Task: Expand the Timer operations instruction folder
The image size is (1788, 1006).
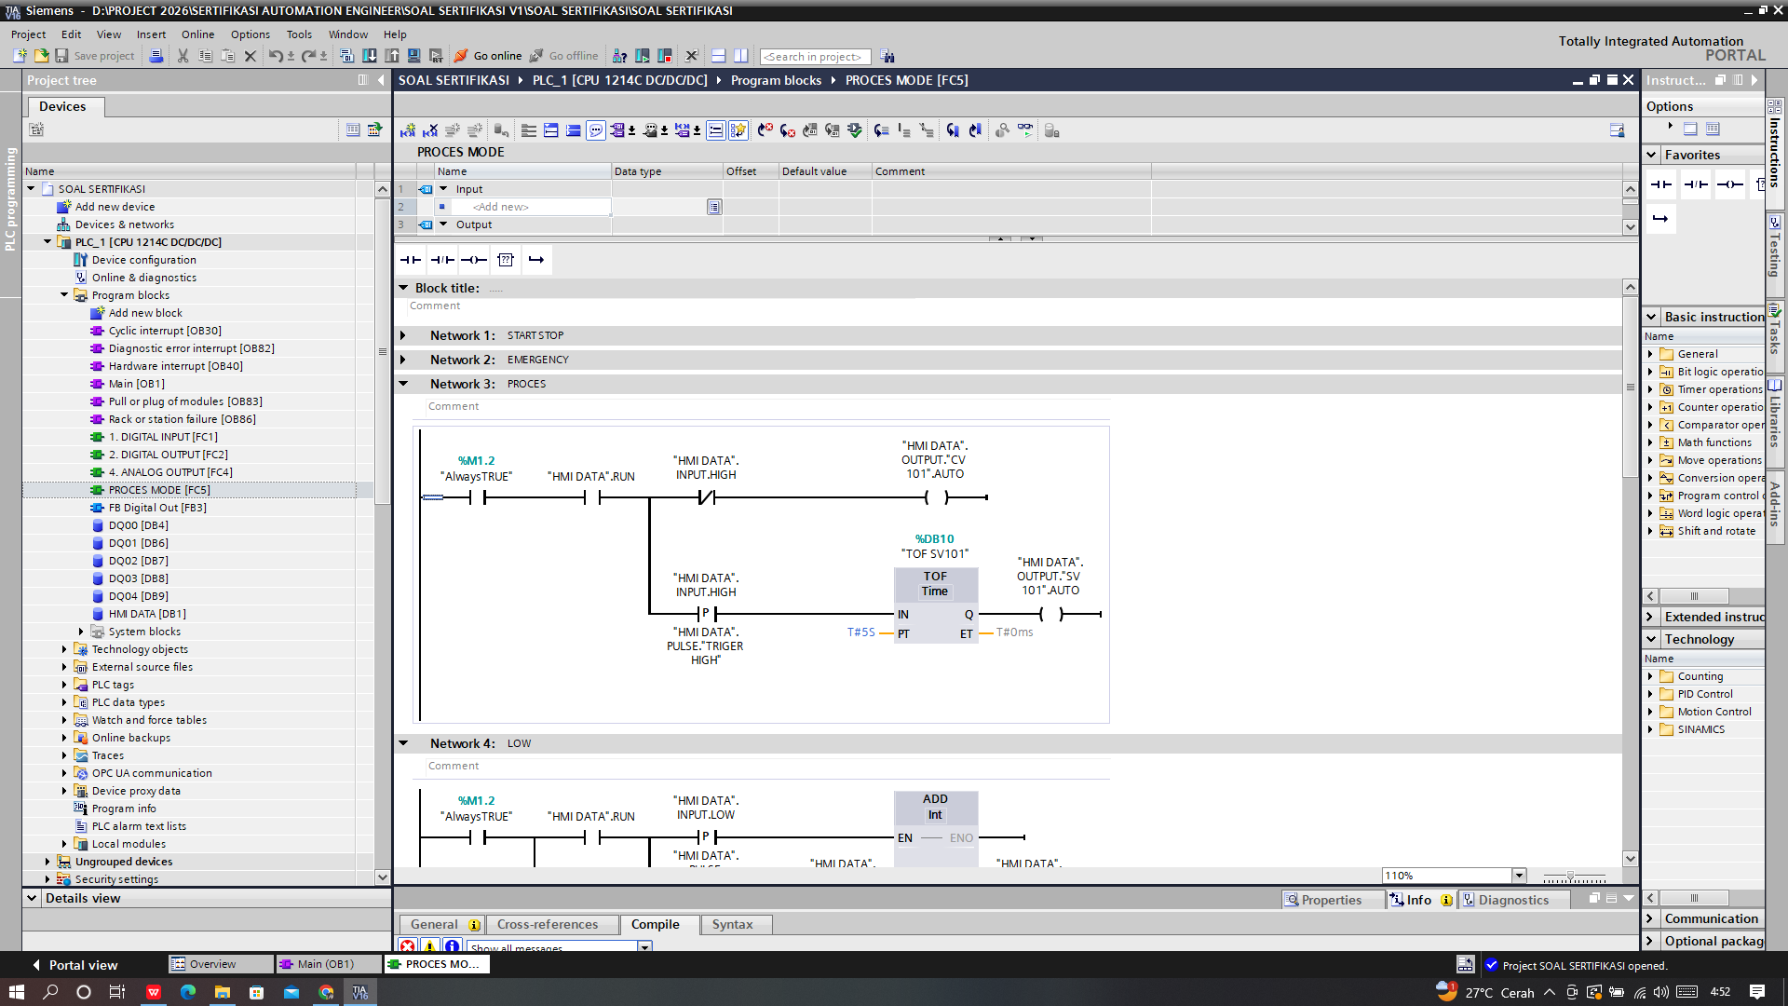Action: [1650, 389]
